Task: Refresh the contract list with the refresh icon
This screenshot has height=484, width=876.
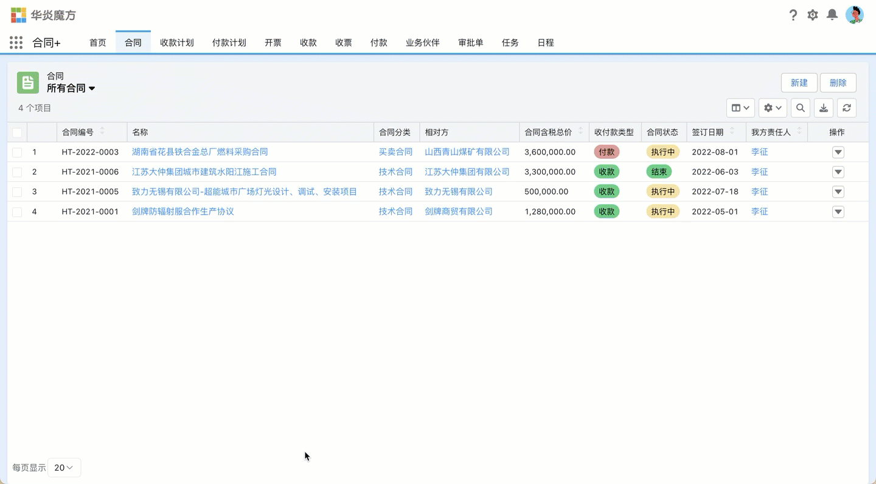Action: [x=846, y=108]
